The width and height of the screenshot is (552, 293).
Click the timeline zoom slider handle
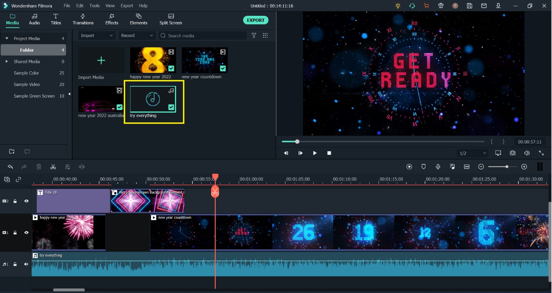click(x=507, y=167)
